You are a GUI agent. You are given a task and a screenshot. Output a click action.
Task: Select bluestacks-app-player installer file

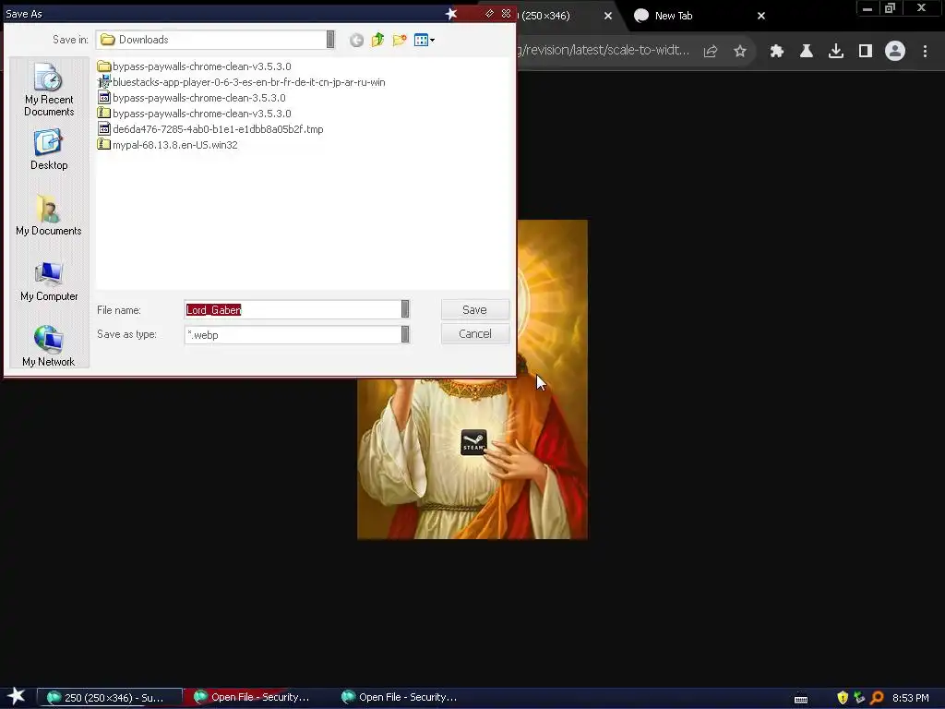coord(241,82)
